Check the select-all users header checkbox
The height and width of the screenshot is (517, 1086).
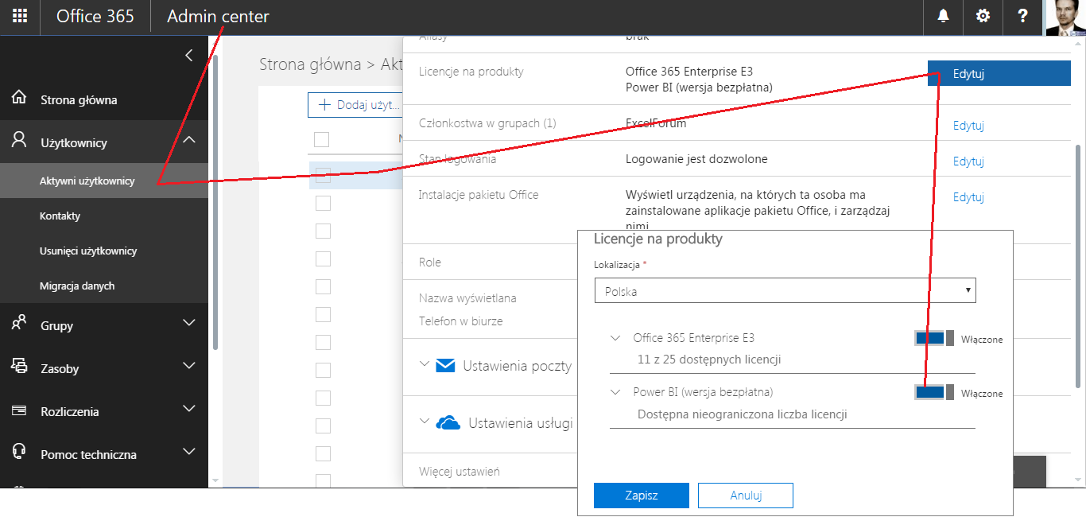[322, 139]
